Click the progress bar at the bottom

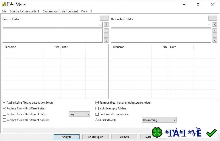77,131
